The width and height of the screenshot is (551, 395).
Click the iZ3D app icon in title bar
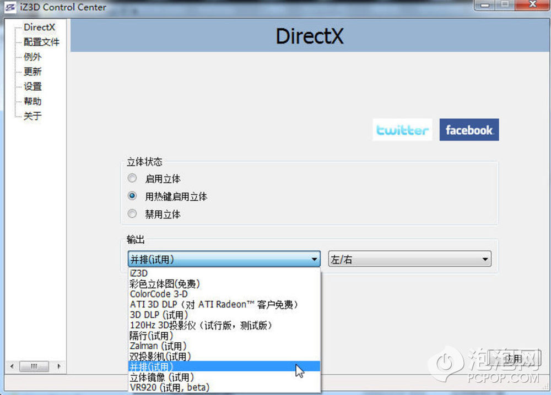[x=10, y=7]
